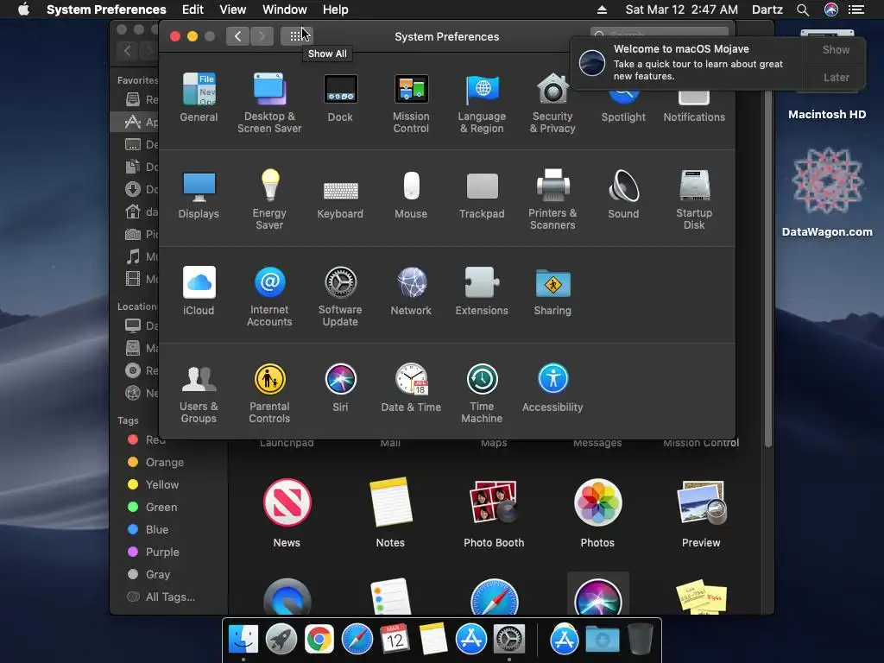Open the Apple menu
Screen dimensions: 884x663
click(x=23, y=9)
